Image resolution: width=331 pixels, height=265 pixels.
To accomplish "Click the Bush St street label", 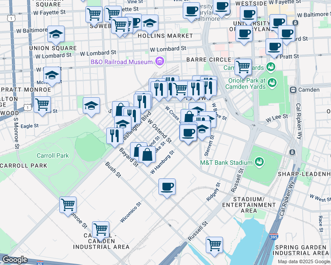I will point(113,170).
